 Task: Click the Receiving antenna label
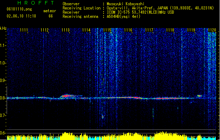coord(80,16)
